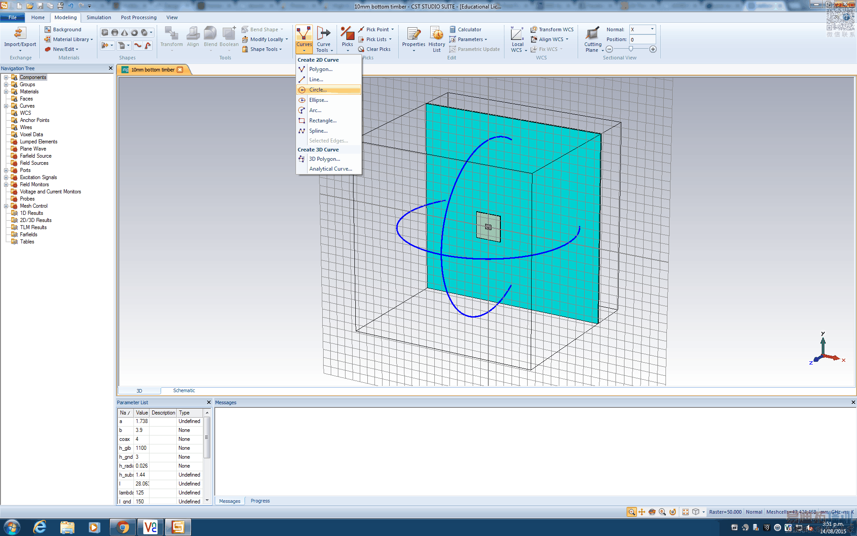
Task: Decrease cutting plane position with minus button
Action: tap(609, 49)
